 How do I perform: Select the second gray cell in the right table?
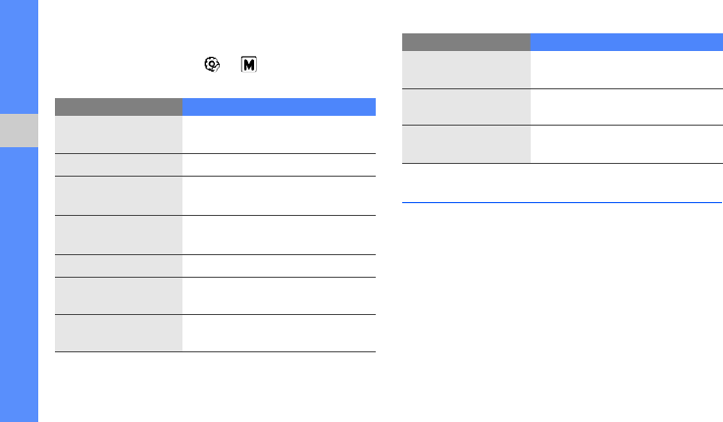(467, 106)
